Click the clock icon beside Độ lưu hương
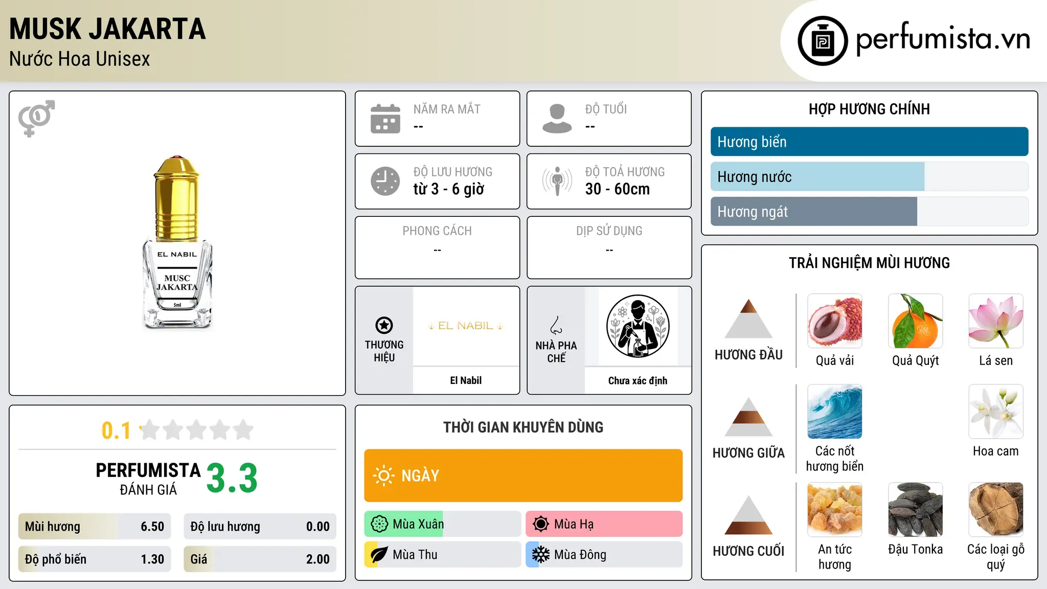This screenshot has width=1047, height=589. (385, 181)
